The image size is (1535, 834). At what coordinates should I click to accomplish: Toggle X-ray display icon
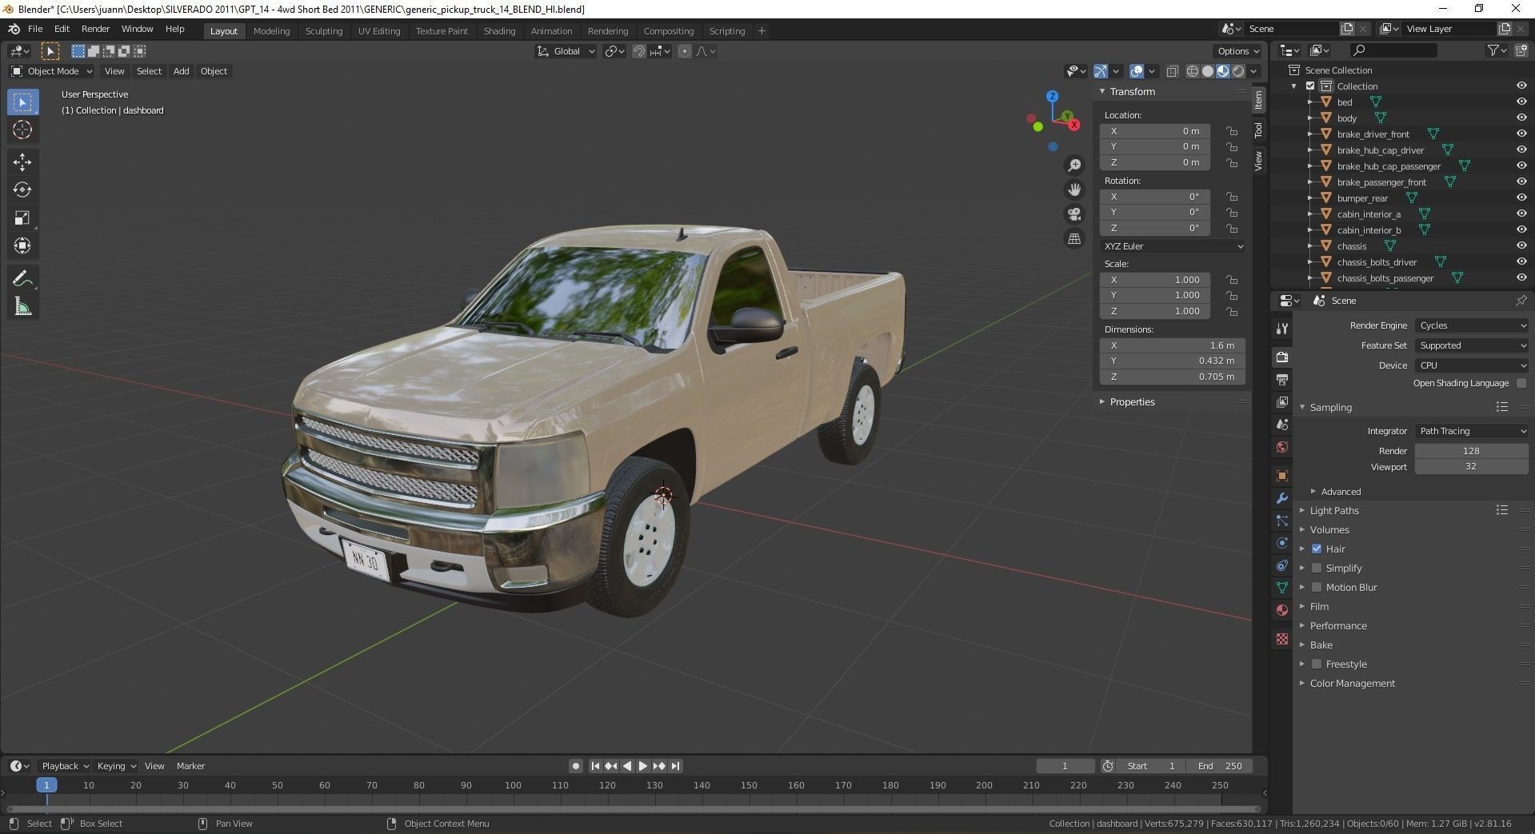tap(1172, 71)
